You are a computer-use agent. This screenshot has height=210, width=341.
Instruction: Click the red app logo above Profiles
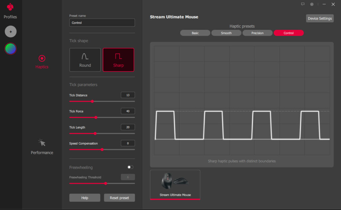[x=10, y=7]
